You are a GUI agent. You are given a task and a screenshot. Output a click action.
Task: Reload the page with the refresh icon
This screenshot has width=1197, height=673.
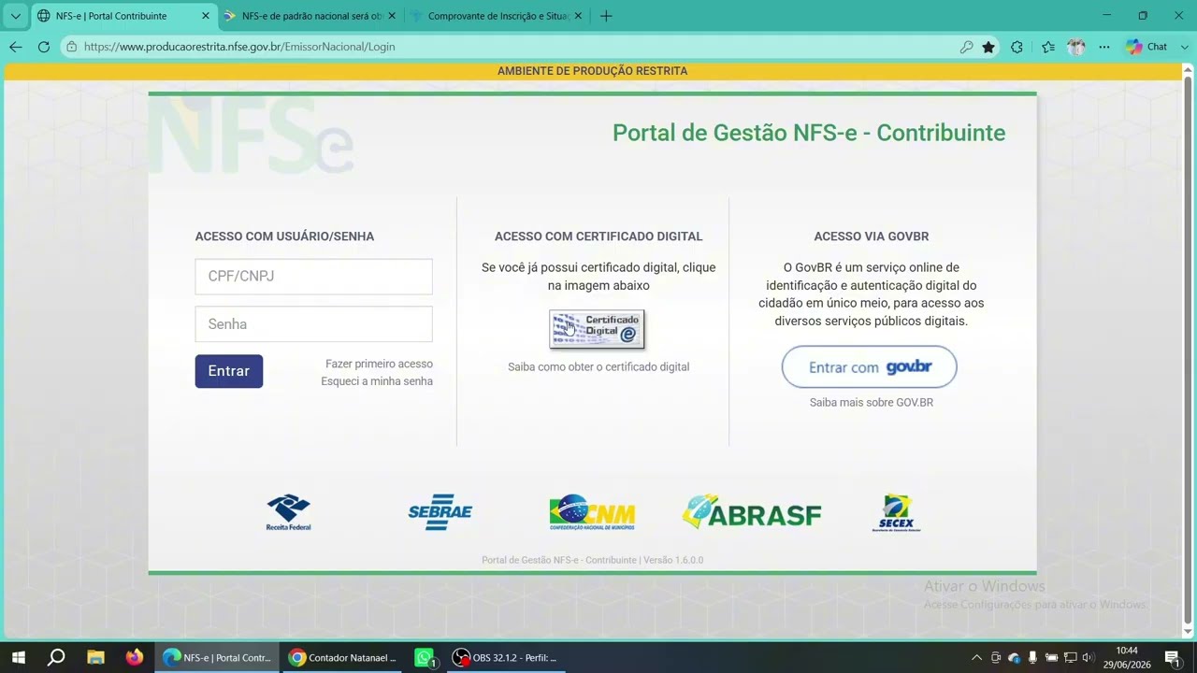coord(43,47)
